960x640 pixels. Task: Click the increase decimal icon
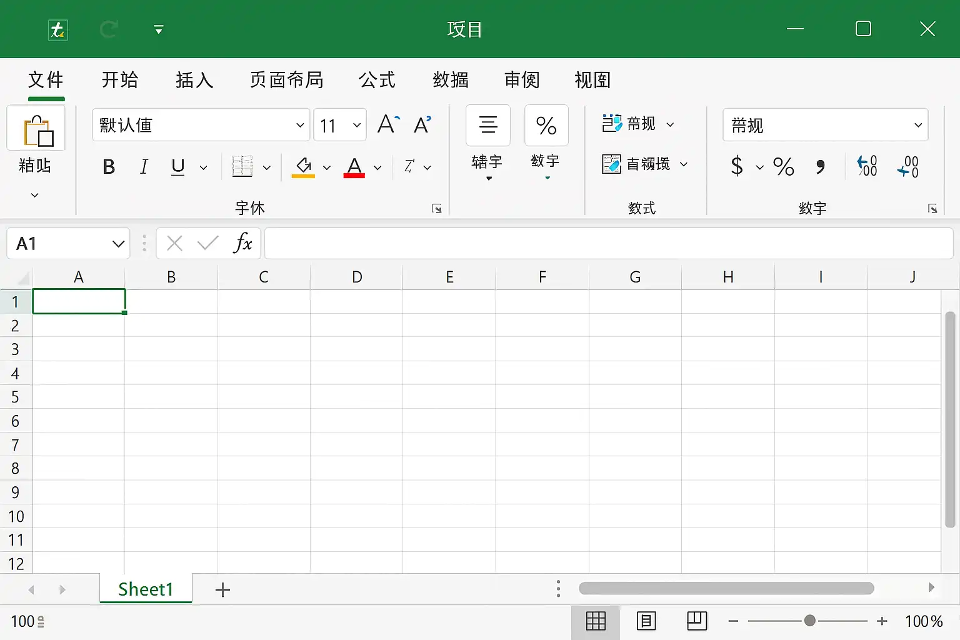click(867, 166)
